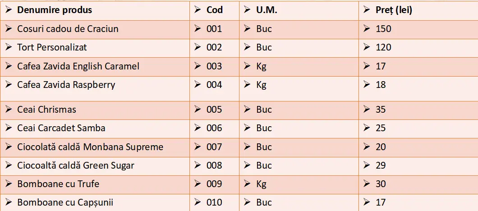The height and width of the screenshot is (211, 478).
Task: Select the Cod column header
Action: 215,10
